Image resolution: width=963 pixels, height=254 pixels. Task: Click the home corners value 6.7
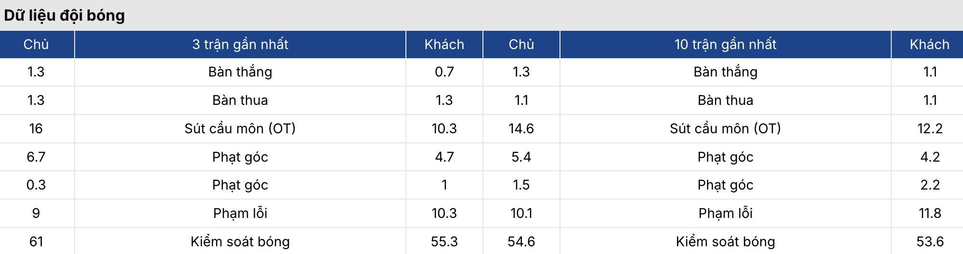(36, 157)
